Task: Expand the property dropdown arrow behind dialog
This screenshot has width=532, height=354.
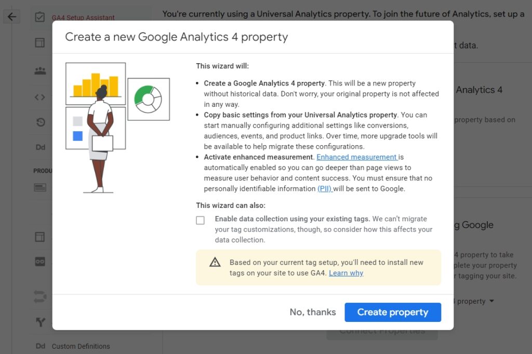Action: 492,301
